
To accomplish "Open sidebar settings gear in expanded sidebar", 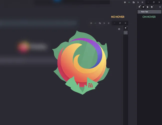I will (x=160, y=7).
